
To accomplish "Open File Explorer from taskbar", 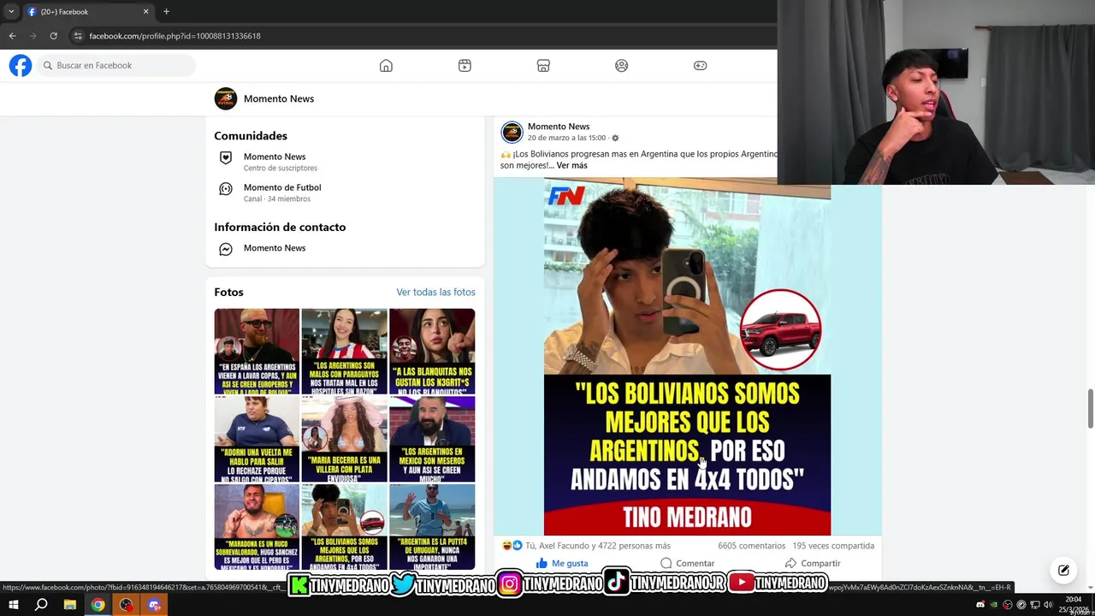I will [x=70, y=605].
